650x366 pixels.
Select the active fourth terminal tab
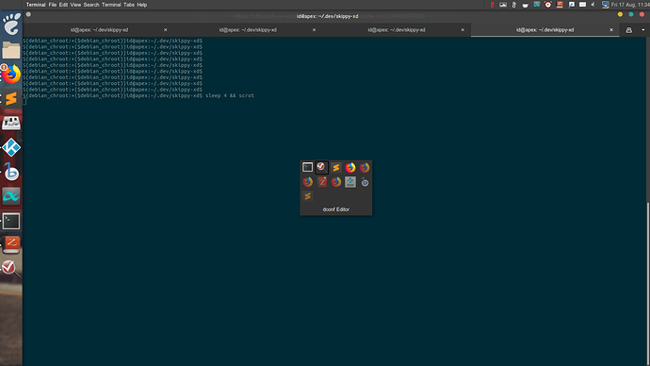(544, 30)
